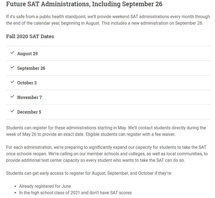Click the checkmark icon beside December 5
The height and width of the screenshot is (198, 215).
click(x=12, y=111)
